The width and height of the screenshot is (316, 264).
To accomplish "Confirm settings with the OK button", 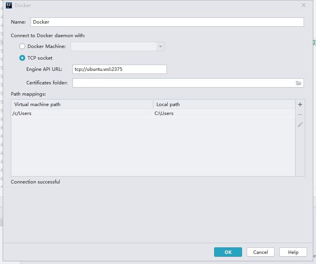I will pyautogui.click(x=228, y=252).
